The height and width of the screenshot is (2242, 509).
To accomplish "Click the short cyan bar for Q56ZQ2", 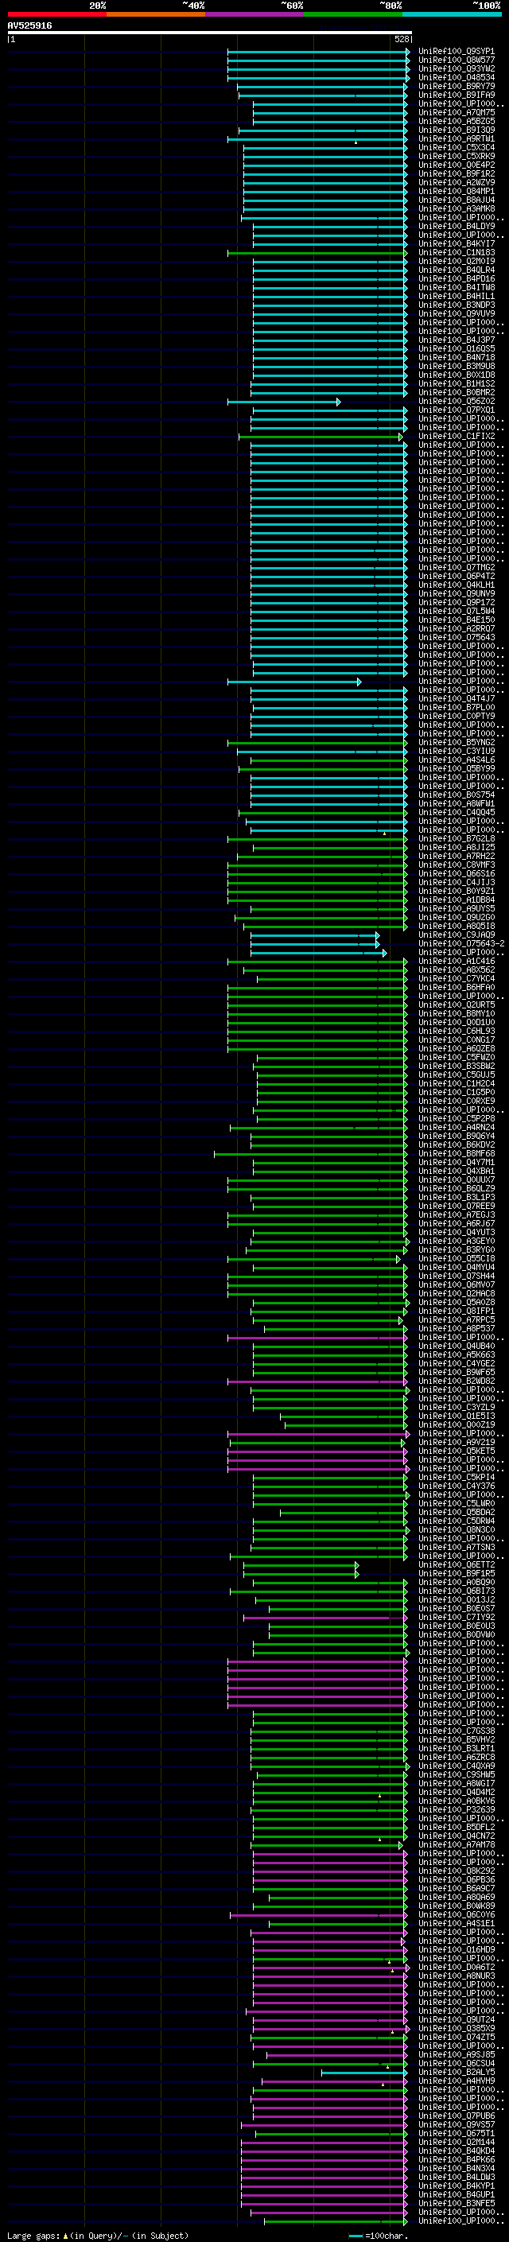I will tap(284, 402).
